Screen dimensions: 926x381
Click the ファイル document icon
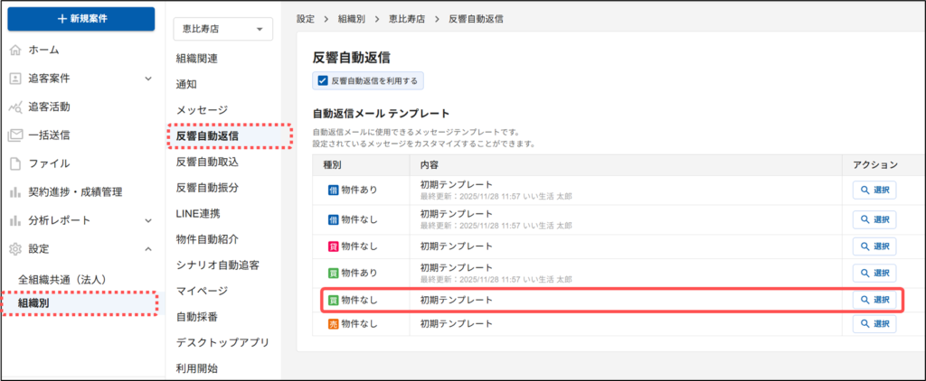point(15,163)
